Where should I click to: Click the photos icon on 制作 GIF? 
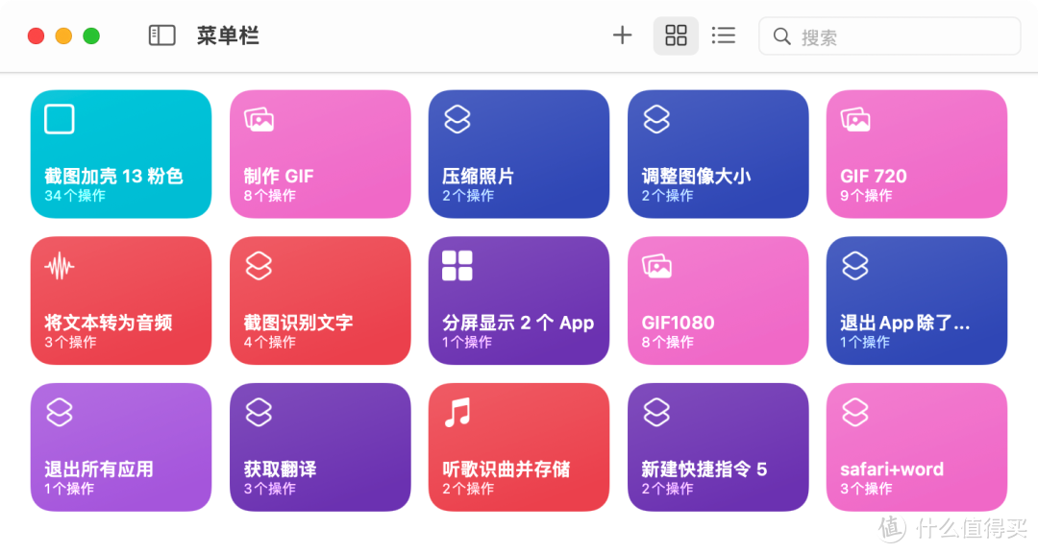[x=259, y=120]
